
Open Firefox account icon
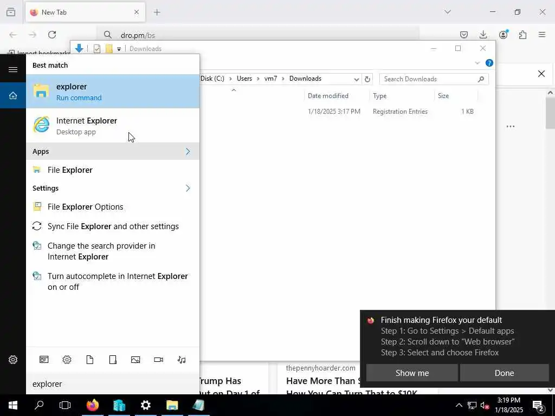[x=503, y=35]
